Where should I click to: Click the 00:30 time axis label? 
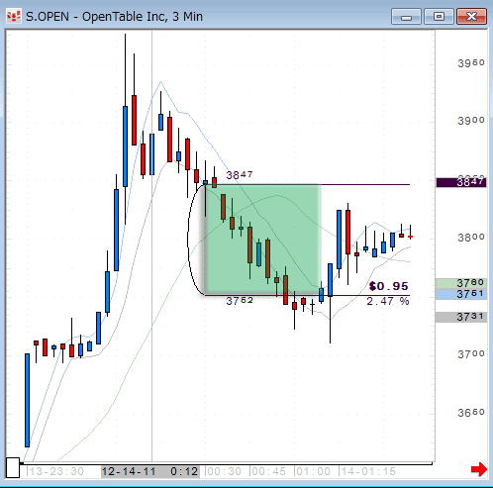(x=224, y=471)
